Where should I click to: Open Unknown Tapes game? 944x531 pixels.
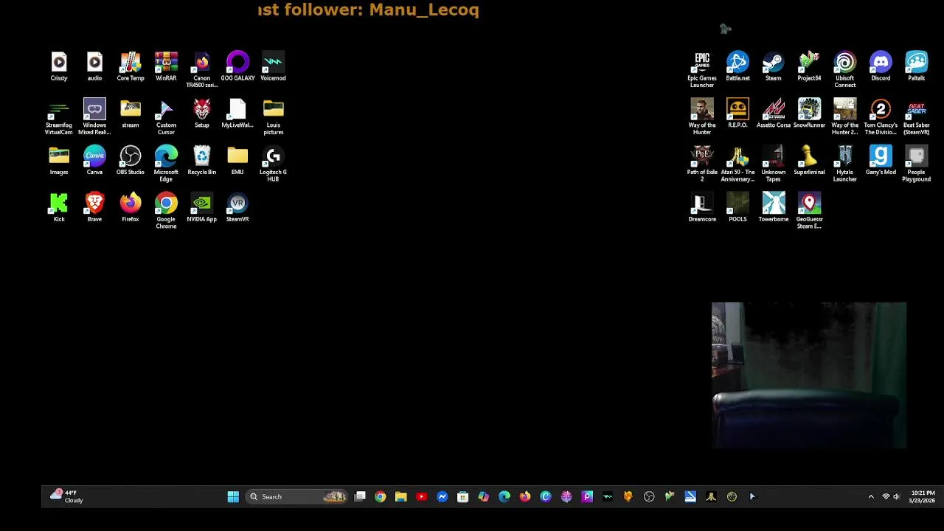click(x=773, y=164)
